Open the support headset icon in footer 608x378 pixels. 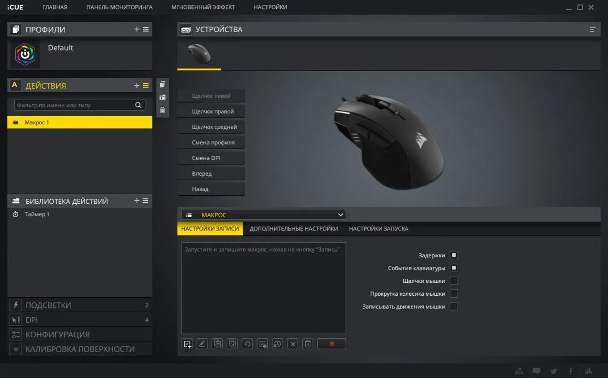(519, 371)
